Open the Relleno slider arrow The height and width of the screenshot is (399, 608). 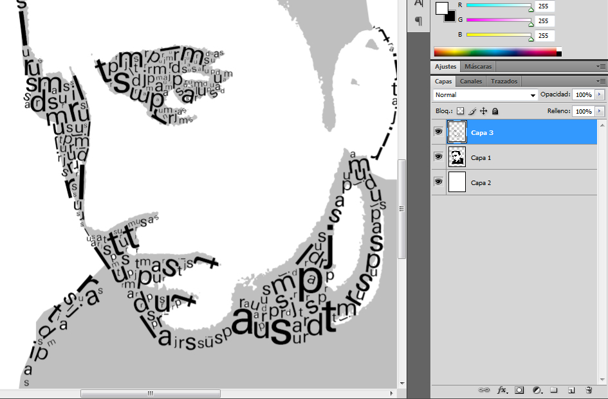tap(600, 111)
